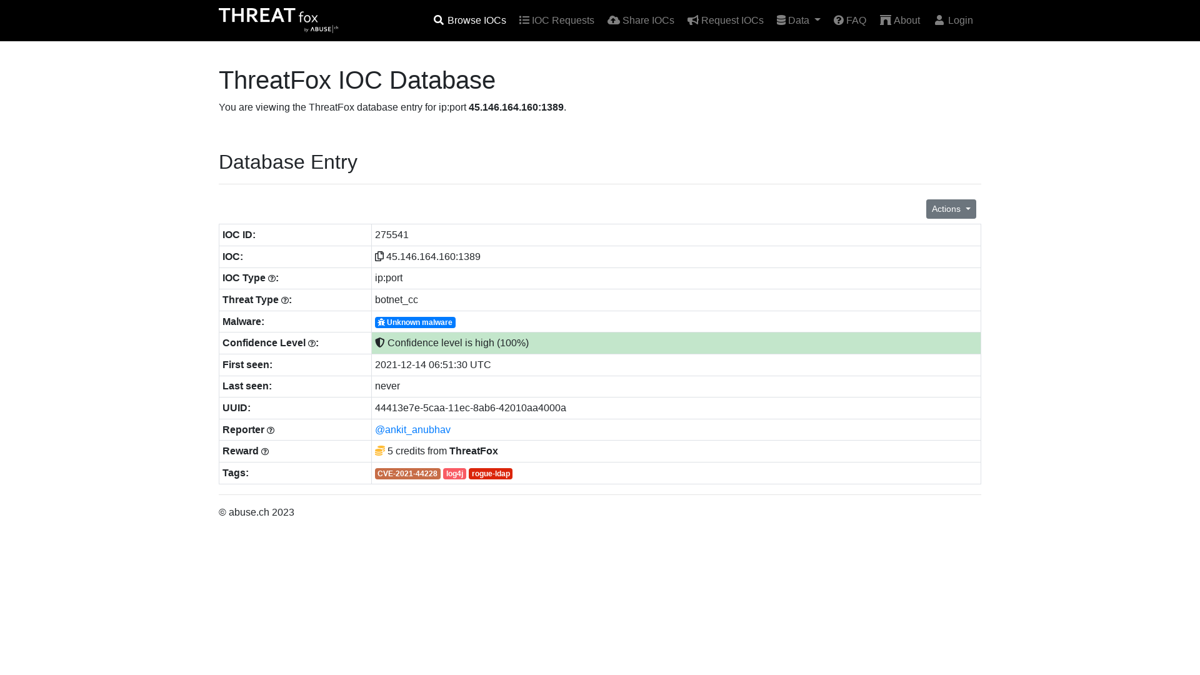Click Reporter help icon
Image resolution: width=1200 pixels, height=675 pixels.
pyautogui.click(x=271, y=431)
